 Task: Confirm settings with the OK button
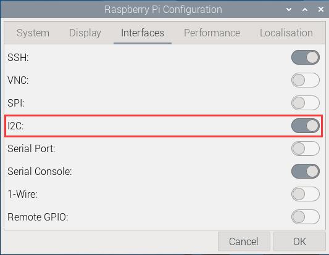299,241
